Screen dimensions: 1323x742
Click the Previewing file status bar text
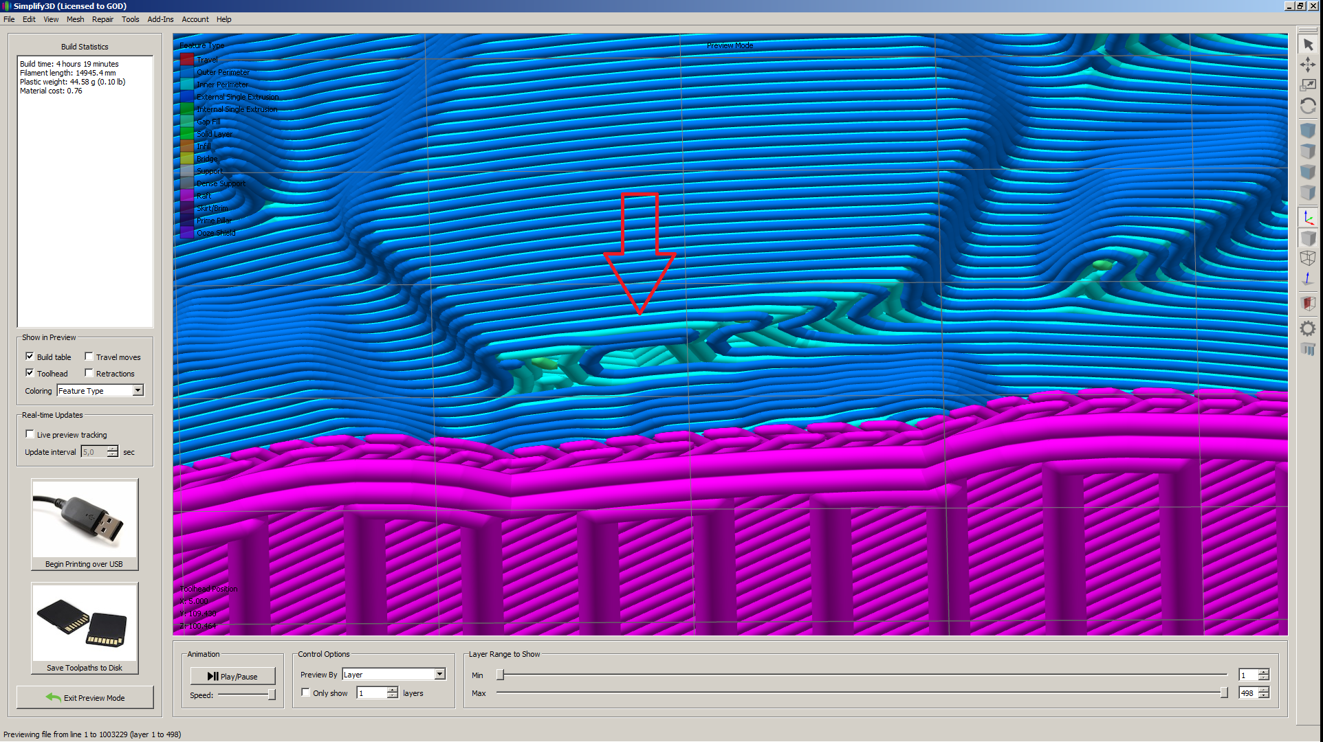coord(92,734)
